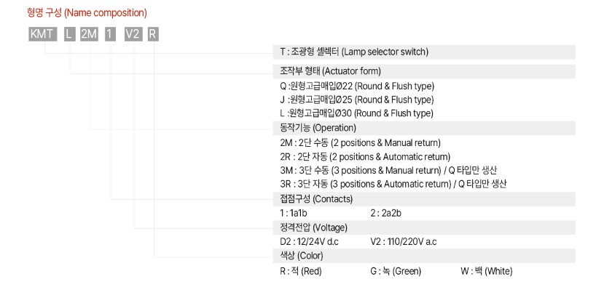The image size is (604, 295).
Task: Click the Q Ø22 Round & Flush option
Action: [357, 86]
